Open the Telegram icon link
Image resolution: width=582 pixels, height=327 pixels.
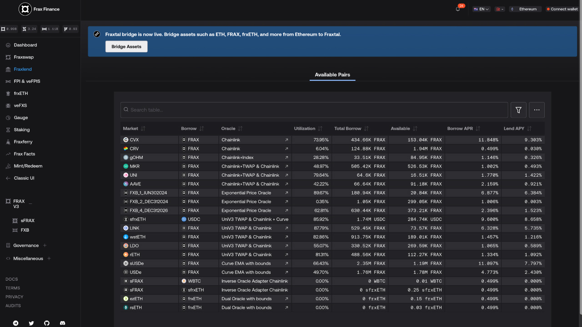pyautogui.click(x=16, y=323)
